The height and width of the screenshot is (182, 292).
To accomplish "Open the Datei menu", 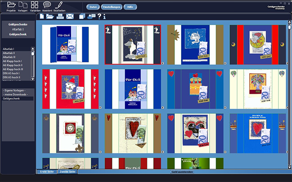I will click(x=93, y=7).
